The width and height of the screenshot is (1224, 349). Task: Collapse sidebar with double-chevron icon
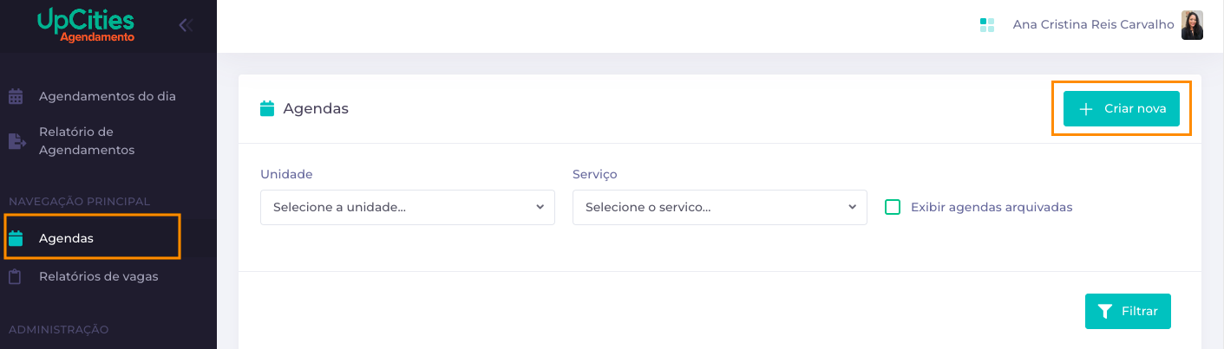(x=185, y=25)
